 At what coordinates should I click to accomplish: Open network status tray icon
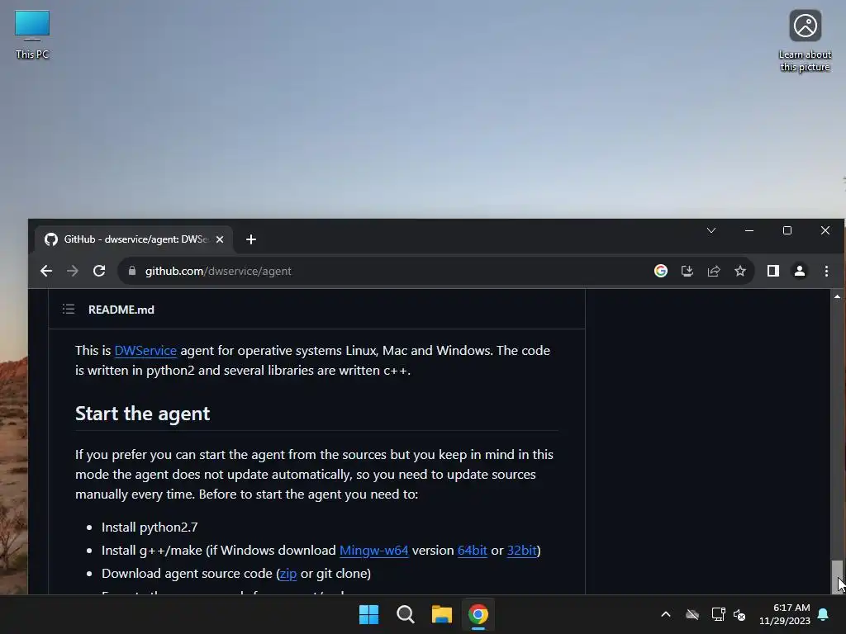click(718, 614)
